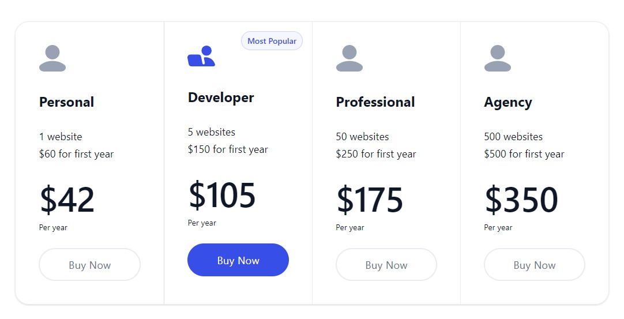Click the $350 price
624x319 pixels.
[x=521, y=199]
